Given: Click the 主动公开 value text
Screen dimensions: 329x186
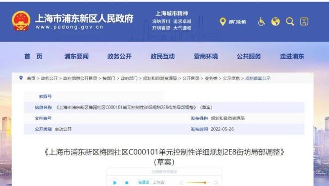Looking at the screenshot, I should (x=63, y=129).
